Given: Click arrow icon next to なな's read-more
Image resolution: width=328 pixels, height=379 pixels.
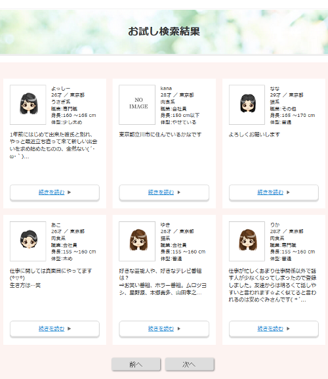Looking at the screenshot, I should (288, 192).
